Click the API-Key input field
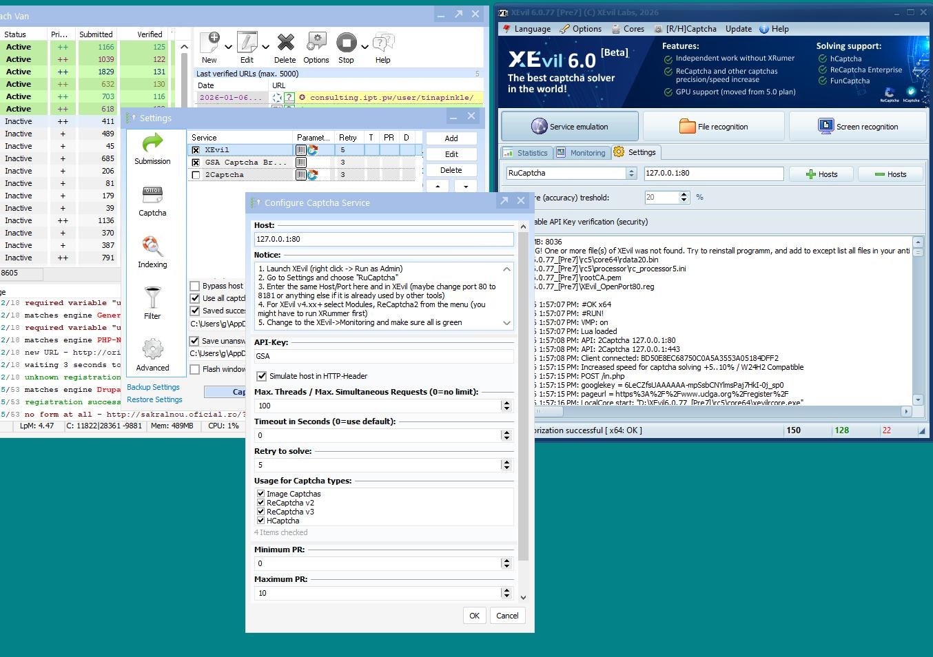 (x=384, y=356)
